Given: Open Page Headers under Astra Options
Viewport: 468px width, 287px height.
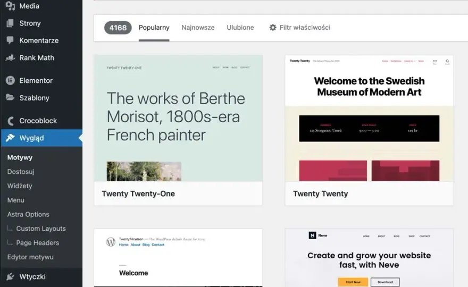Looking at the screenshot, I should (38, 243).
